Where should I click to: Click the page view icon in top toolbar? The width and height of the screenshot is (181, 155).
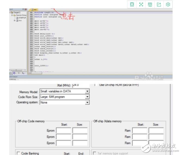point(132,4)
